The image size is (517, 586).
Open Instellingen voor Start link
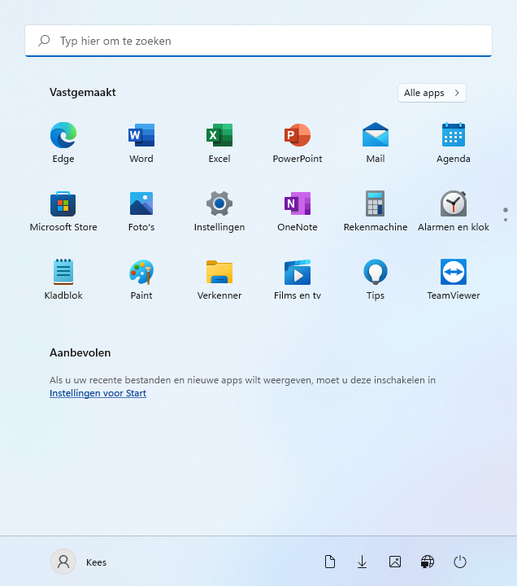tap(98, 393)
